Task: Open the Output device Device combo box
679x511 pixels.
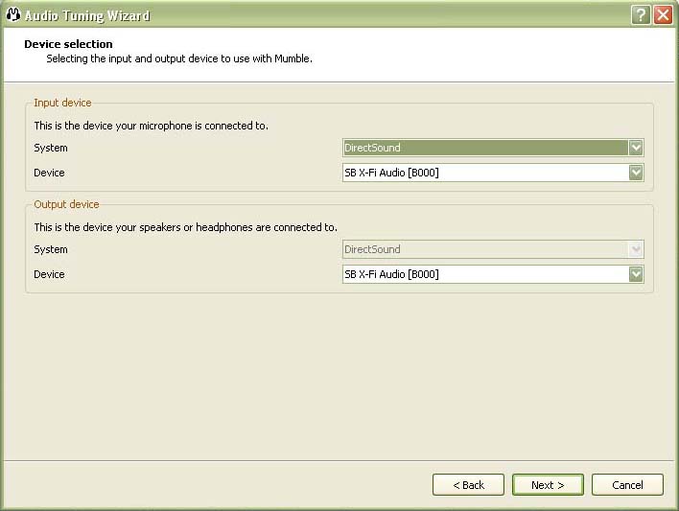Action: (x=493, y=274)
